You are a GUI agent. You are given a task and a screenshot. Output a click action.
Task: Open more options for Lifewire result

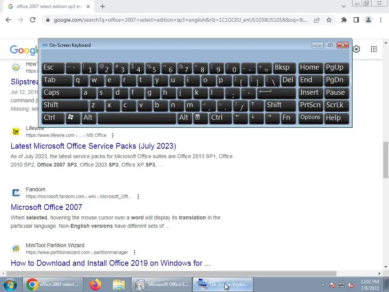pos(112,135)
